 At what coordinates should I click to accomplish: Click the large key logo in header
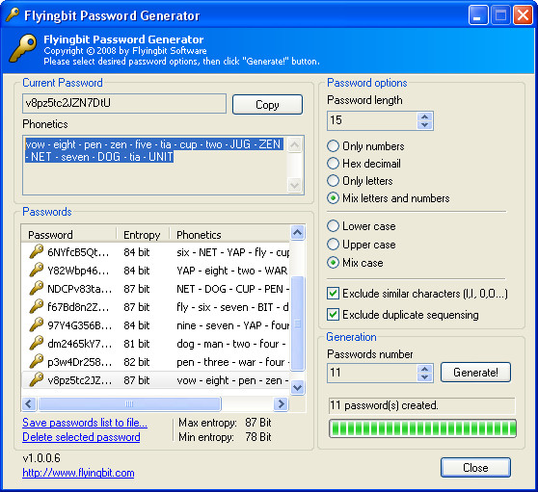coord(23,48)
